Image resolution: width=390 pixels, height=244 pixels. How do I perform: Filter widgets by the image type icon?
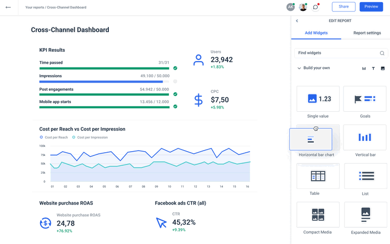coord(383,69)
